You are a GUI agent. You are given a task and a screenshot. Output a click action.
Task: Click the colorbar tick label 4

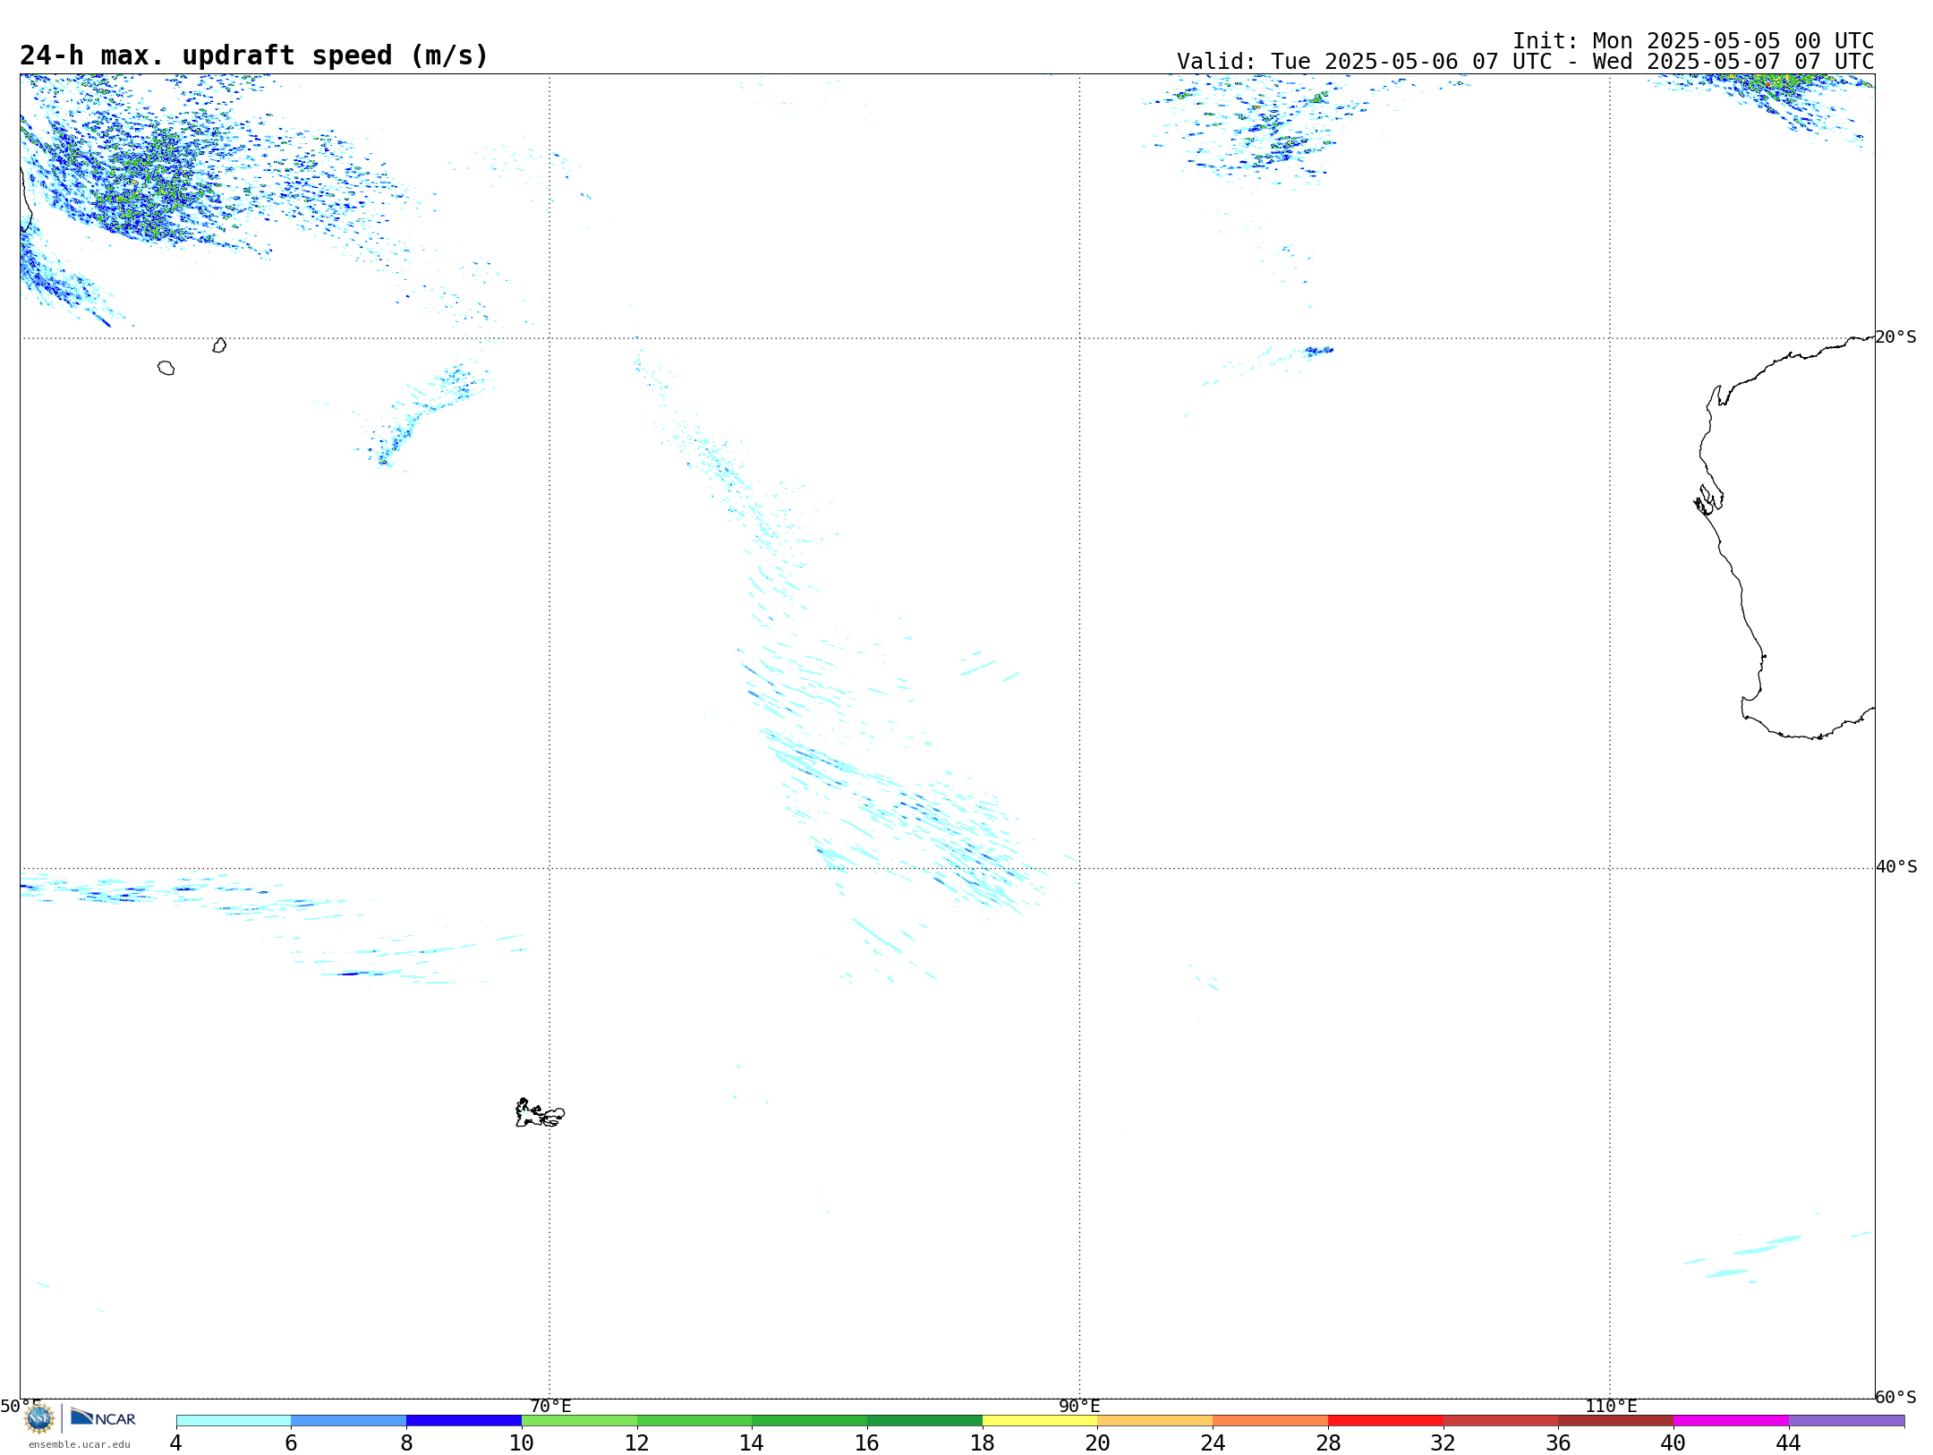[175, 1443]
